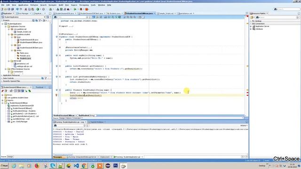Screen dimensions: 301x169
Task: Click the Eclipse icon in taskbar
Action: click(x=108, y=166)
